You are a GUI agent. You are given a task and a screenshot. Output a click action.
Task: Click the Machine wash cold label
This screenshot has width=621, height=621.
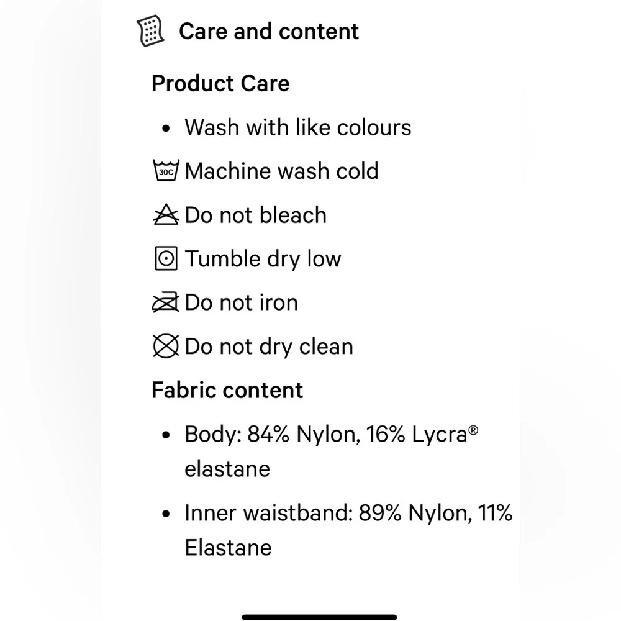281,171
